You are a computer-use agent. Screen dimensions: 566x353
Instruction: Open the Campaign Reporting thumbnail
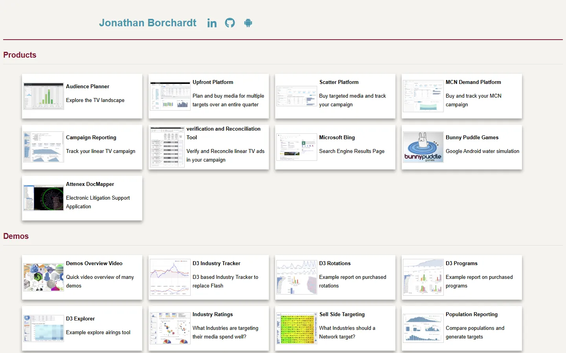pos(44,147)
